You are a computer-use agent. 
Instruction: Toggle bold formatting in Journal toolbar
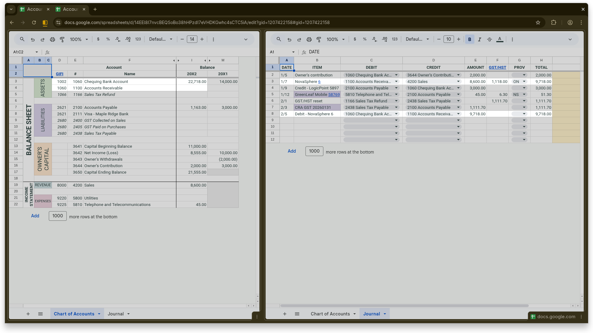tap(469, 39)
